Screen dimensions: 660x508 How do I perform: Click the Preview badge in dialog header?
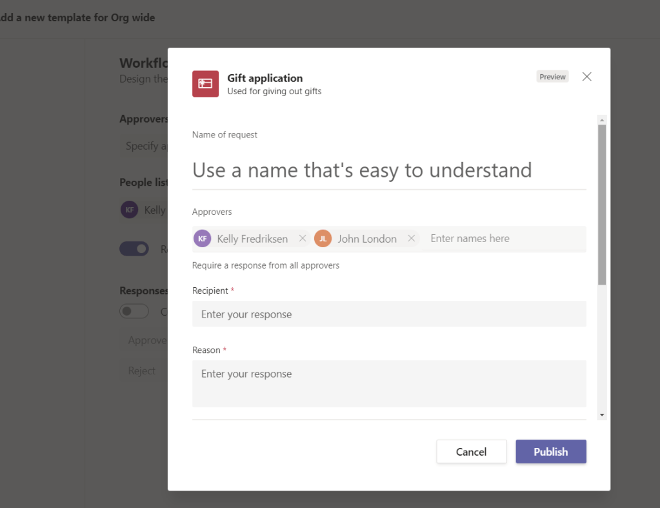tap(552, 77)
